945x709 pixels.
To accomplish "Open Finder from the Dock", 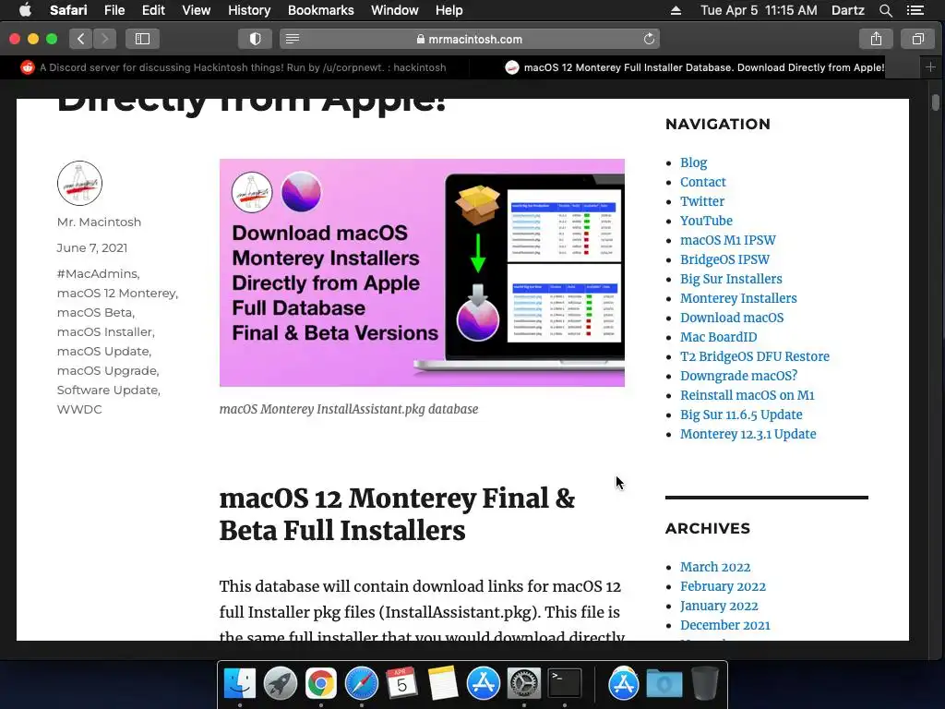I will coord(239,683).
